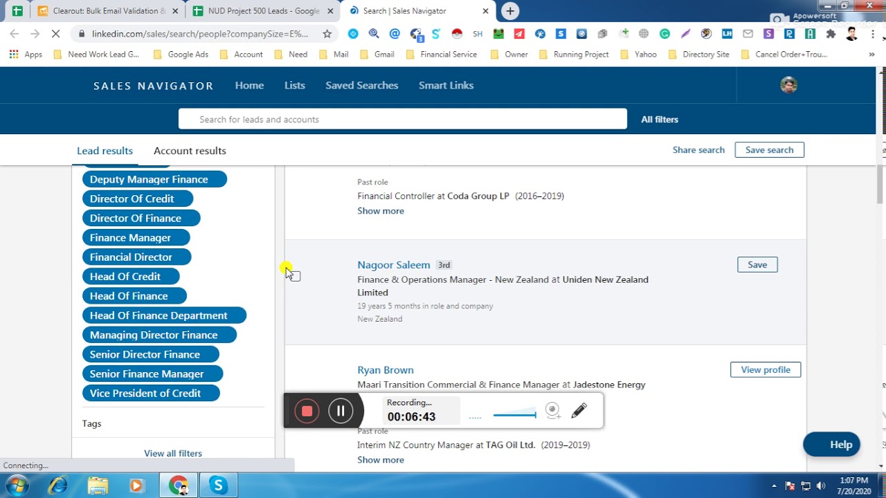The width and height of the screenshot is (886, 498).
Task: Select the Lead results tab
Action: (105, 151)
